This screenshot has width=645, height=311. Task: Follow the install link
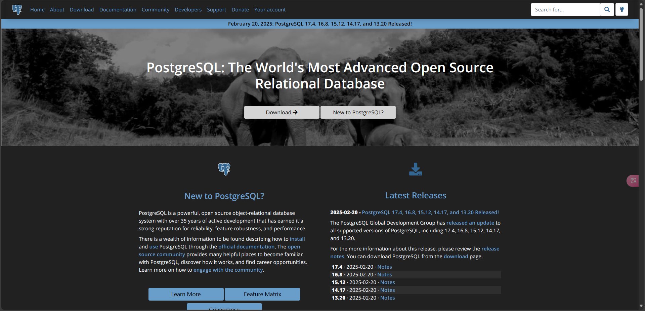click(x=297, y=239)
